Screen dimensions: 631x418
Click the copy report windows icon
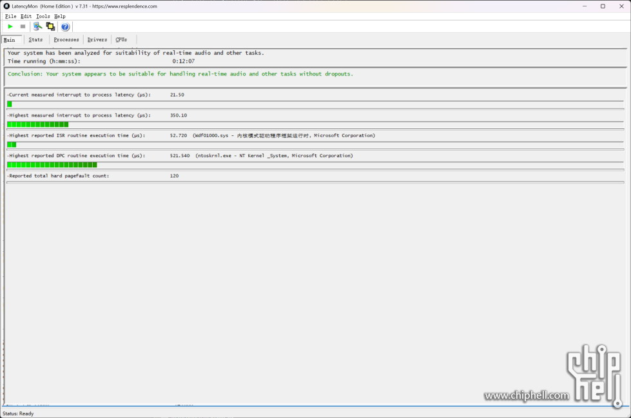tap(50, 26)
